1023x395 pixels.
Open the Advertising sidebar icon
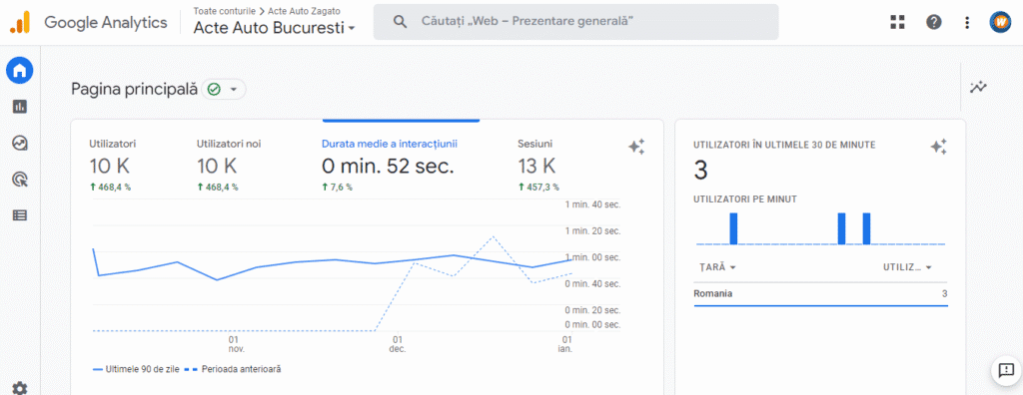pyautogui.click(x=20, y=180)
